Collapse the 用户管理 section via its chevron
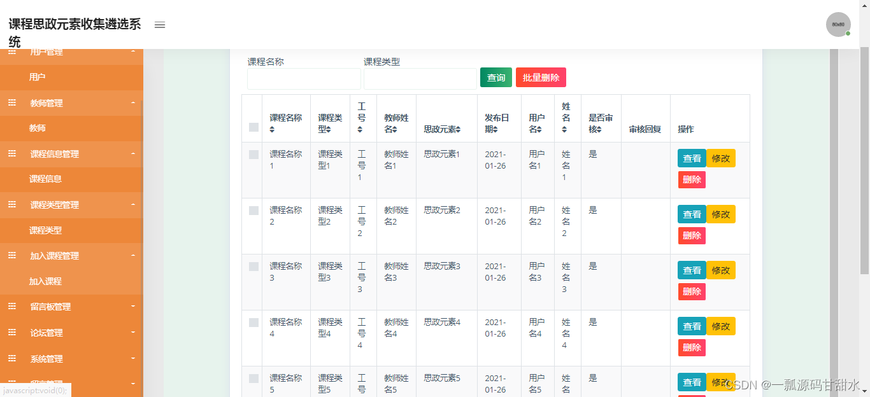Viewport: 870px width, 397px height. pos(133,52)
